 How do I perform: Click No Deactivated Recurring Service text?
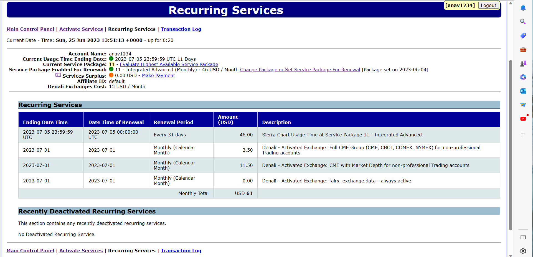coord(57,234)
